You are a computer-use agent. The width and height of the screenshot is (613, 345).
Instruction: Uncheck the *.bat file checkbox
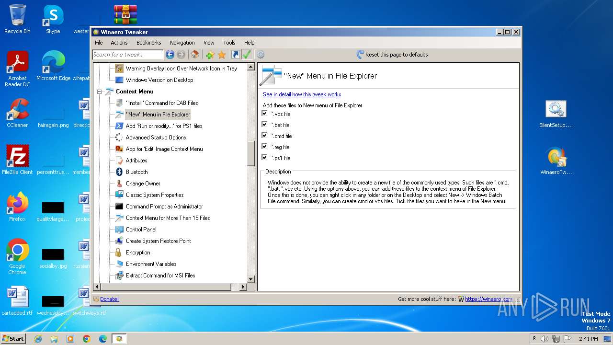click(264, 125)
